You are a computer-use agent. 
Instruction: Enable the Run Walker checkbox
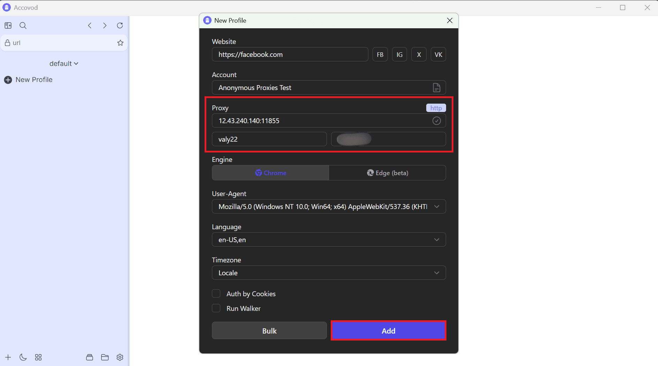tap(216, 308)
